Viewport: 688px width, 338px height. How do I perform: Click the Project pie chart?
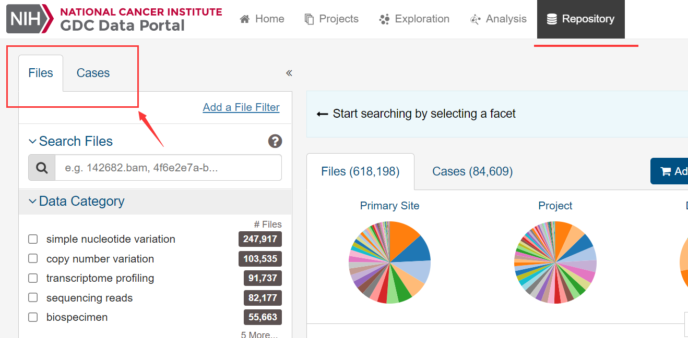click(555, 262)
